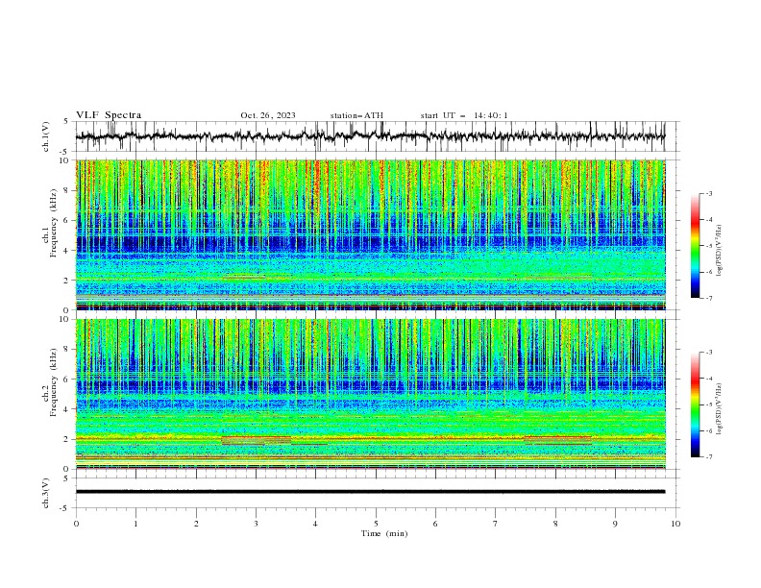Click the time axis tick label "5"
Image resolution: width=761 pixels, height=588 pixels.
tap(376, 524)
